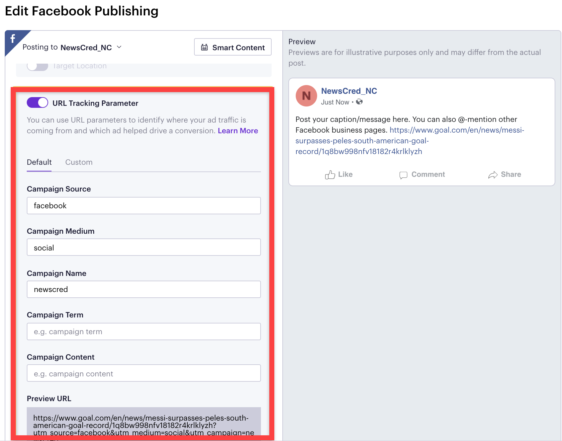The height and width of the screenshot is (441, 562).
Task: Click the NewsCred_NC avatar with letter N
Action: (x=306, y=96)
